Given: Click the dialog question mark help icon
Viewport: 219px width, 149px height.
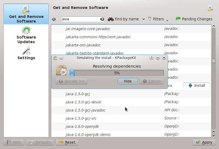Looking at the screenshot, I should [151, 58].
